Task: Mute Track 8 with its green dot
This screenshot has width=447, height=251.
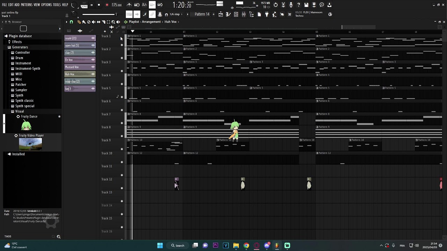Action: (x=122, y=136)
